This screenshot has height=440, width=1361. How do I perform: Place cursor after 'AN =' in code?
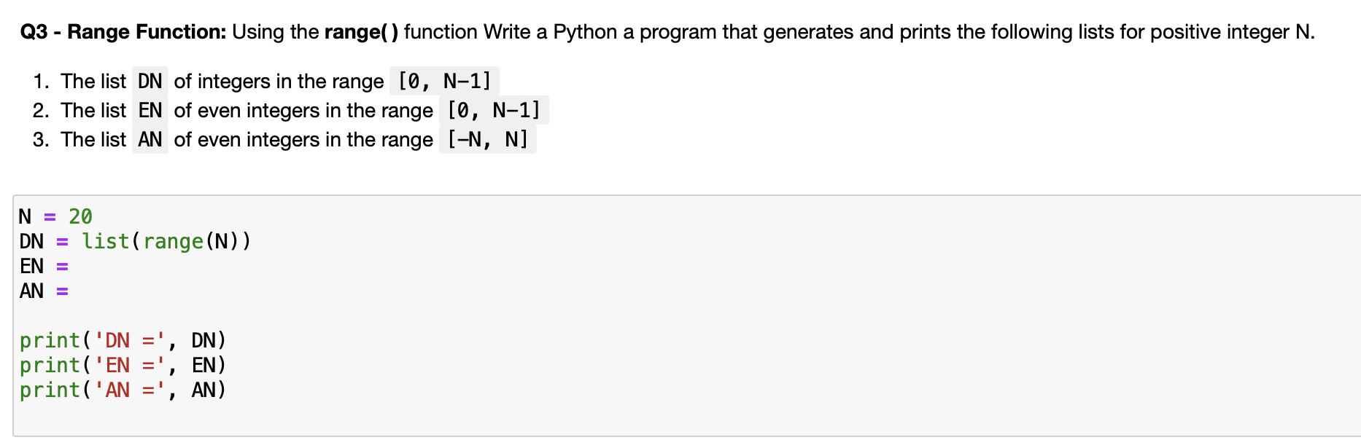[71, 291]
